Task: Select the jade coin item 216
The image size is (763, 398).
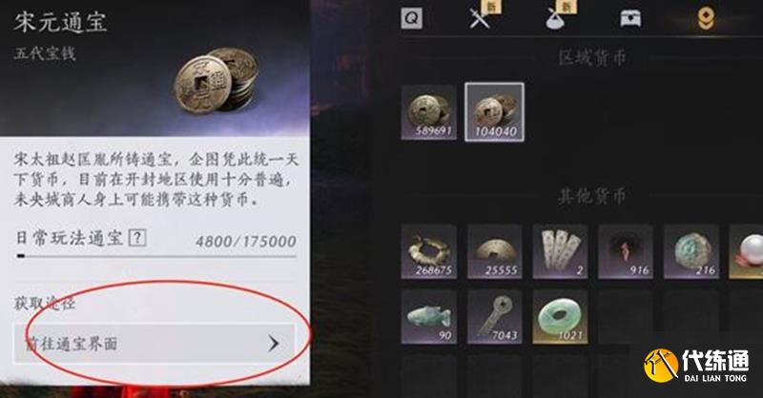Action: click(x=691, y=251)
